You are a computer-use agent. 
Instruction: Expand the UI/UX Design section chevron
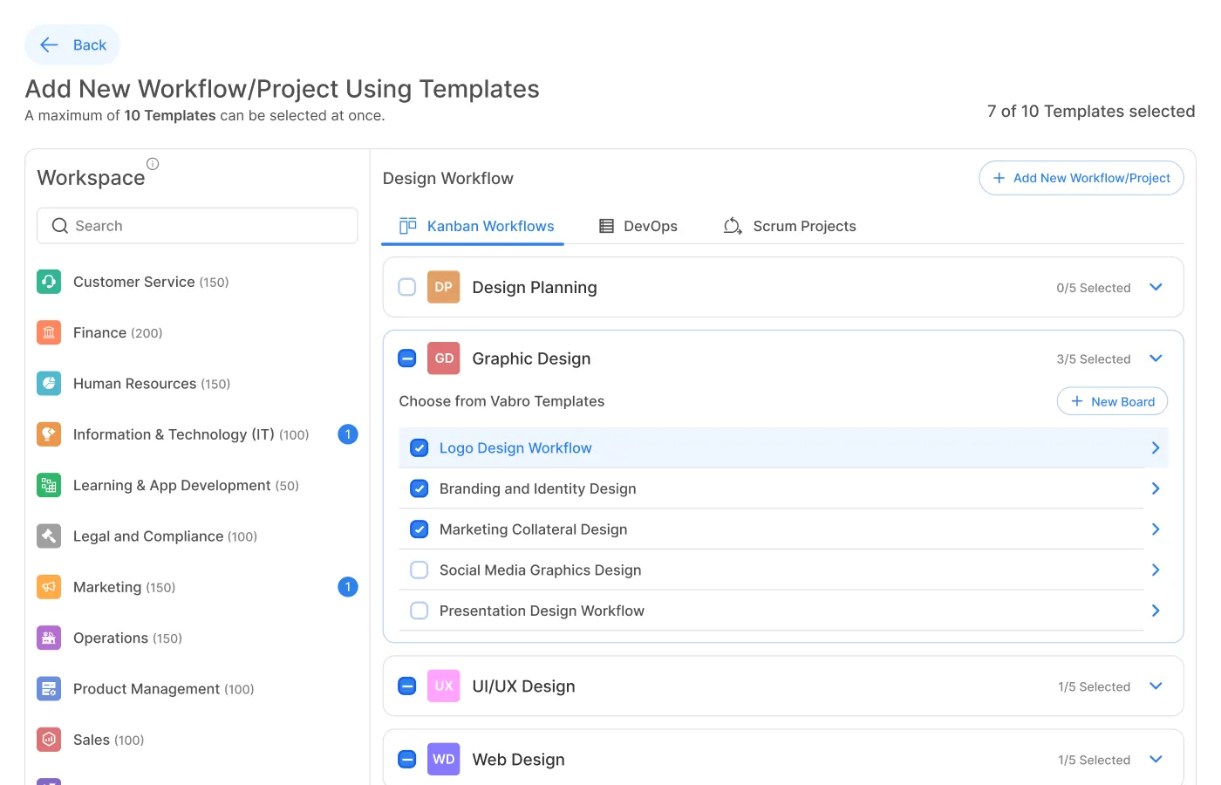[x=1156, y=686]
